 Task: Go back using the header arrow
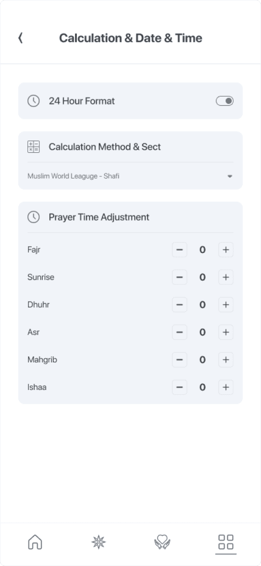point(21,38)
